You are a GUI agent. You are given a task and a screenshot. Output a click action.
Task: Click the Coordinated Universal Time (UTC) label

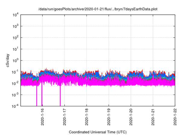[98, 132]
